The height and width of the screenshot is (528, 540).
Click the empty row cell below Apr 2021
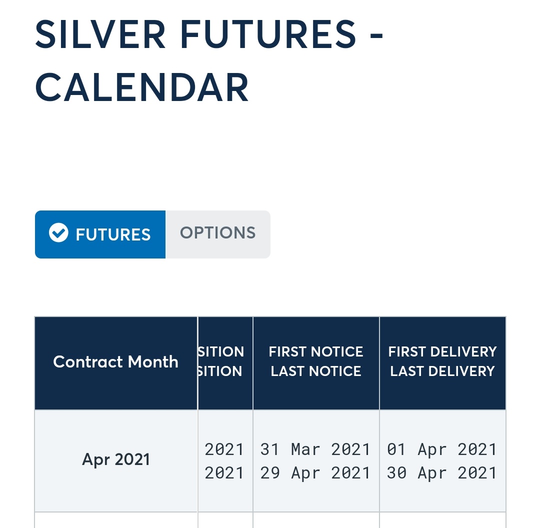tap(116, 520)
